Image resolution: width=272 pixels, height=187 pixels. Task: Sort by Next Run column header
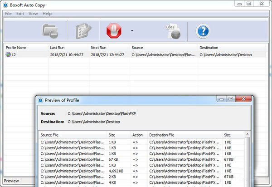pos(109,48)
